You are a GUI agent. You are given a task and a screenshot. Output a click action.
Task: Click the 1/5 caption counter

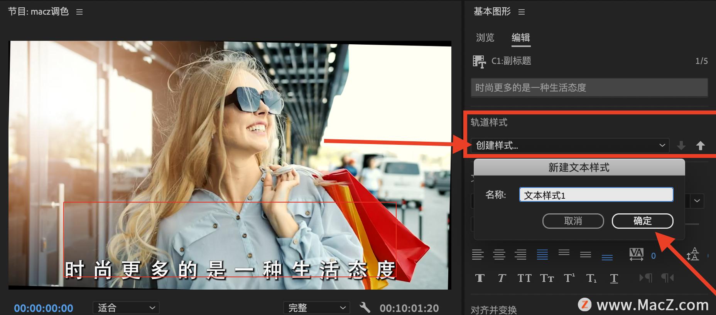[701, 61]
